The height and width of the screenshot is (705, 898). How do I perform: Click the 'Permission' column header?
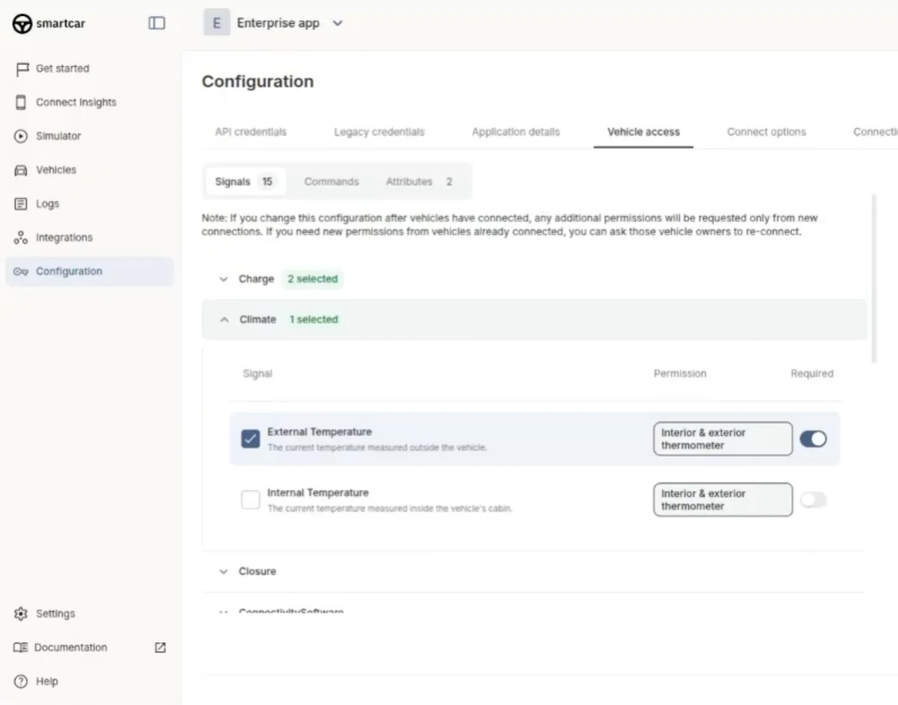click(680, 373)
